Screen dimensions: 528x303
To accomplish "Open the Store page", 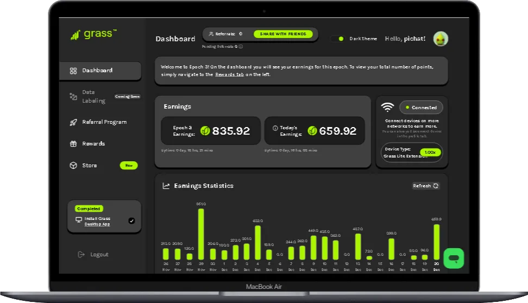I will pyautogui.click(x=90, y=165).
